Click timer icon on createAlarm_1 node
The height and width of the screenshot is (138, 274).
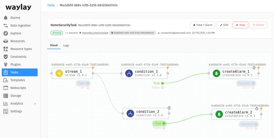pos(254,68)
